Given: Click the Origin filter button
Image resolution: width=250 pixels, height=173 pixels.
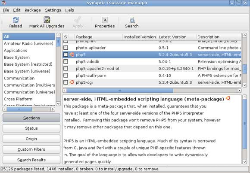Looking at the screenshot, I should click(x=31, y=139).
